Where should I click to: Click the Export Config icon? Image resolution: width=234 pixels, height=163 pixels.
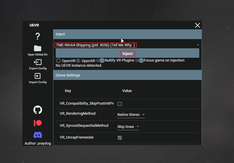[38, 62]
